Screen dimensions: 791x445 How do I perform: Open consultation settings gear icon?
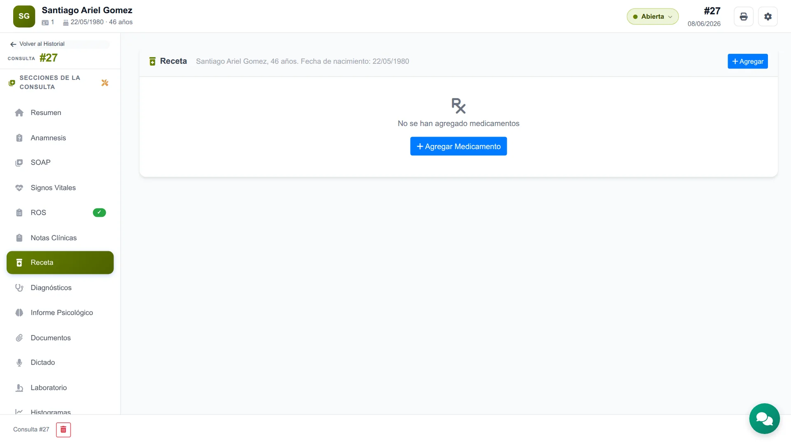tap(768, 16)
